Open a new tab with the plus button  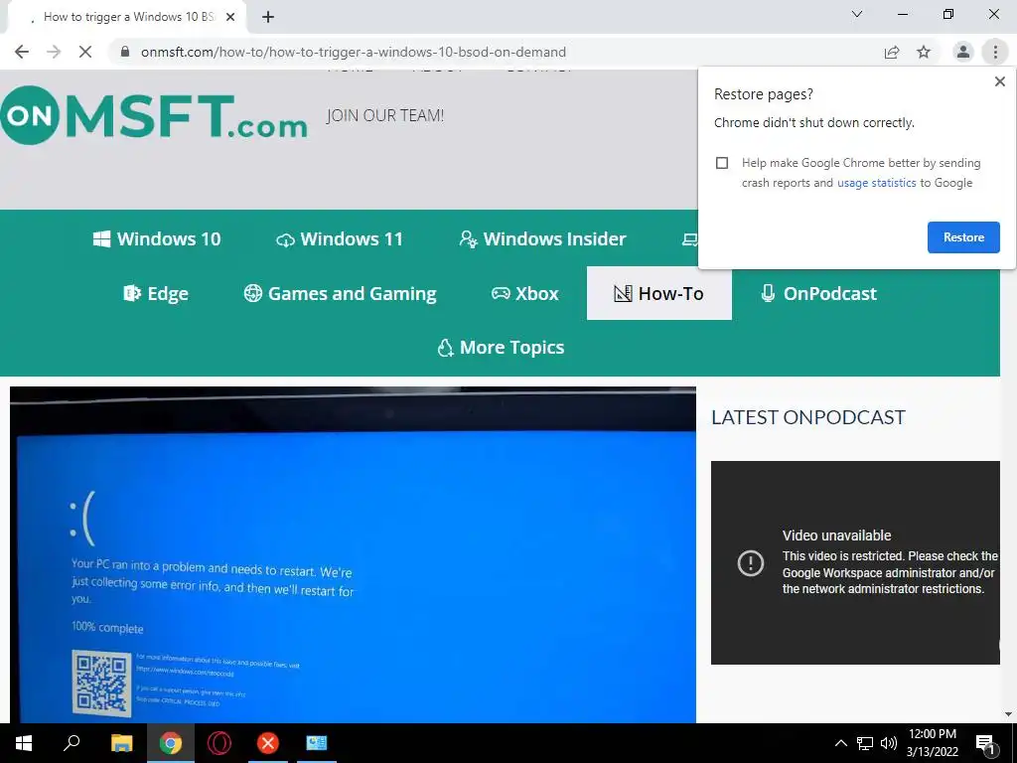[268, 18]
